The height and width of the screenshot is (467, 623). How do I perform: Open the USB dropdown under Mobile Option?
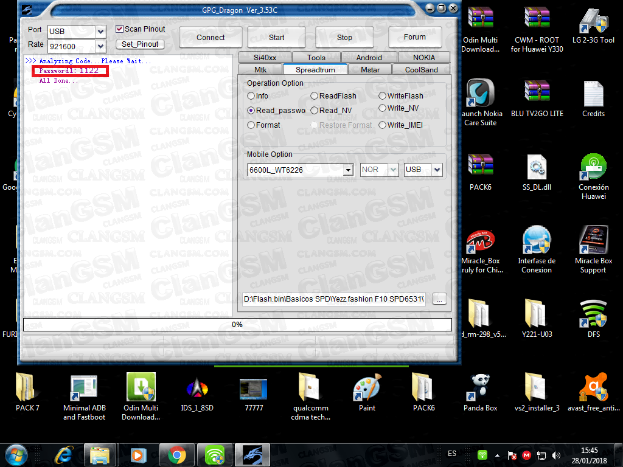click(437, 170)
